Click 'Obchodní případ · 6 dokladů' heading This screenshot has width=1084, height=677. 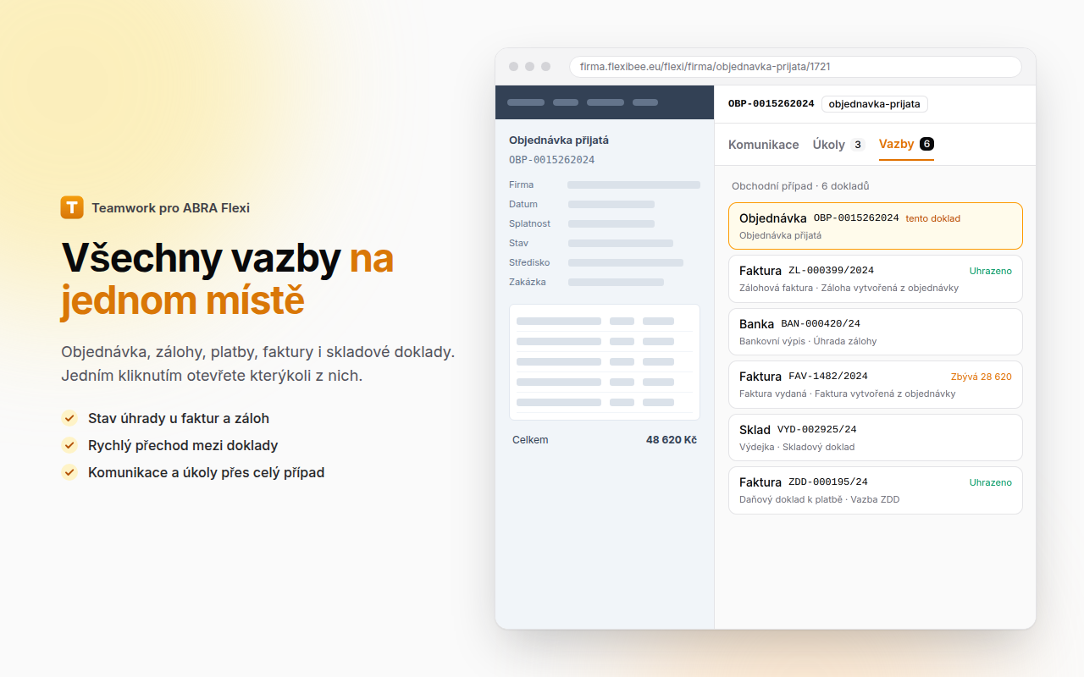coord(800,186)
